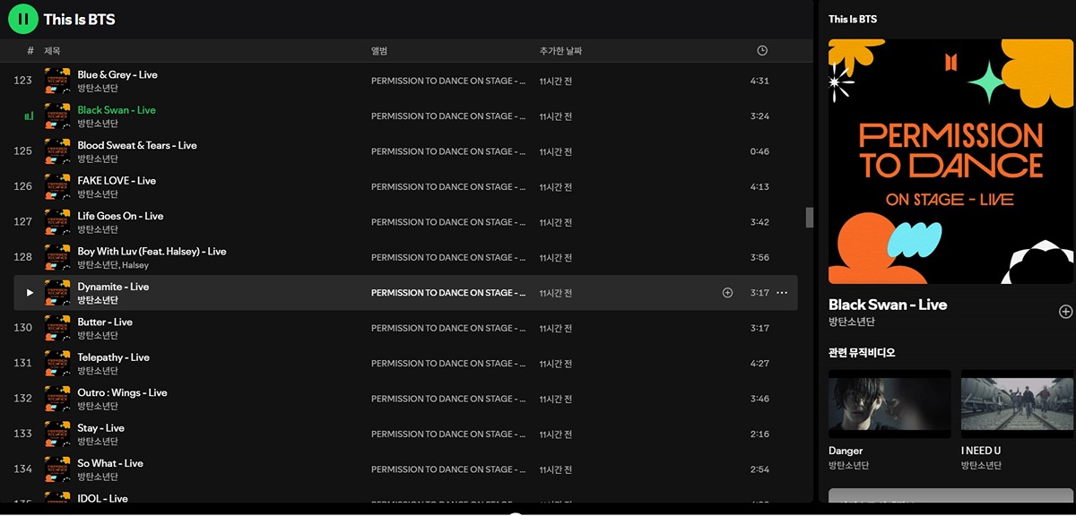This screenshot has width=1076, height=516.
Task: Click the now-playing equalizer icon for Black Swan
Action: pos(29,116)
